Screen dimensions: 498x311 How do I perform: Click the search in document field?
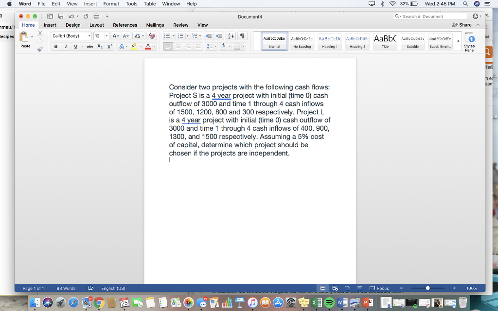430,16
